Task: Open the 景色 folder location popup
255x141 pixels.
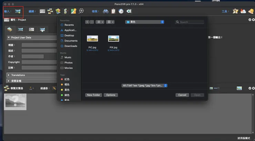Action: pyautogui.click(x=145, y=22)
